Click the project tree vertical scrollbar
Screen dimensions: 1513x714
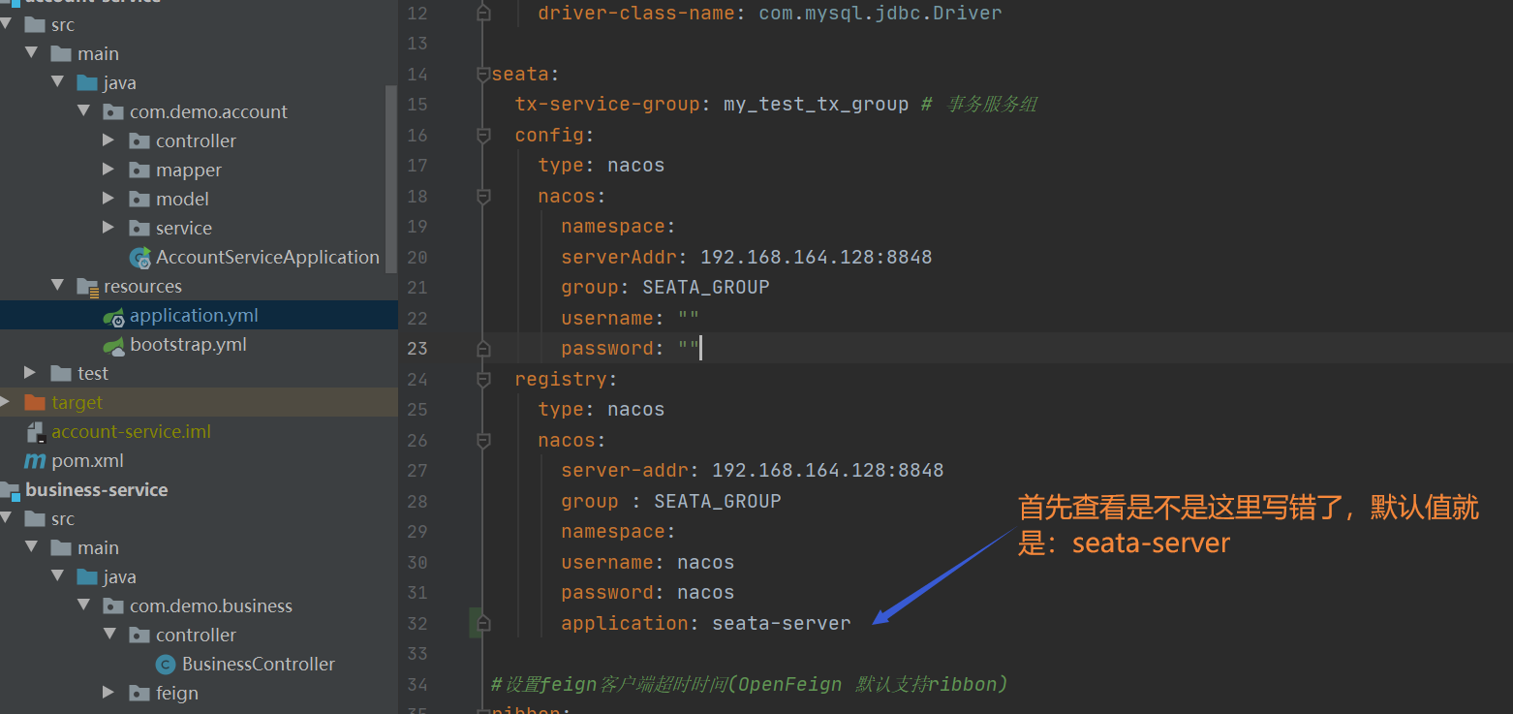tap(392, 174)
